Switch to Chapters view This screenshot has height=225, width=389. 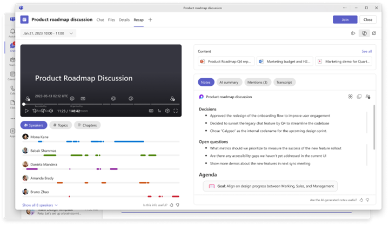[88, 125]
